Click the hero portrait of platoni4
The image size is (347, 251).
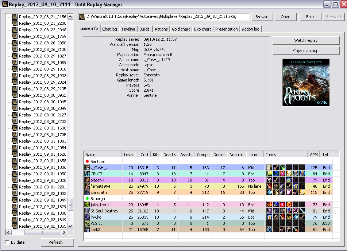87,180
